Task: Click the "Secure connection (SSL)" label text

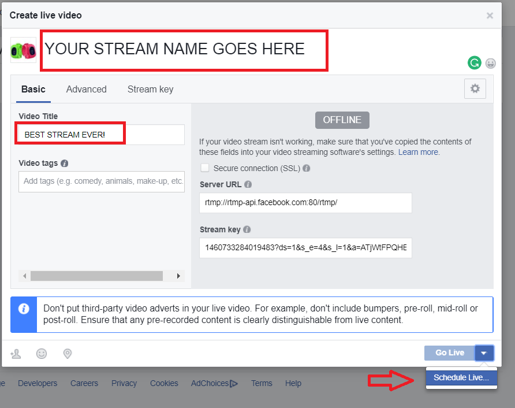Action: 257,168
